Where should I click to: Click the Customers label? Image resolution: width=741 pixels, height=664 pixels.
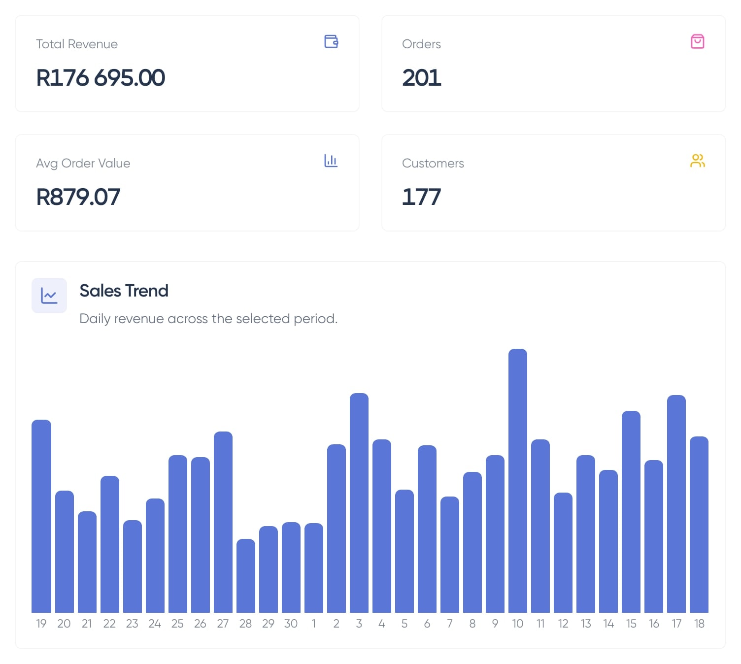pyautogui.click(x=433, y=163)
